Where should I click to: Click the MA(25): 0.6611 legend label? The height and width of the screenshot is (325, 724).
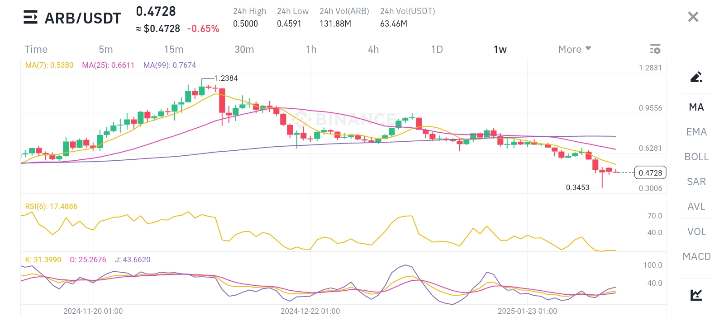click(108, 65)
